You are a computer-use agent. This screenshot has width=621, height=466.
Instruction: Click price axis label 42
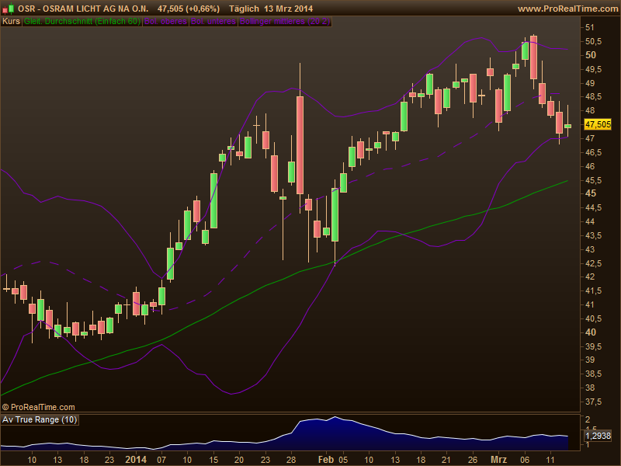pyautogui.click(x=590, y=276)
